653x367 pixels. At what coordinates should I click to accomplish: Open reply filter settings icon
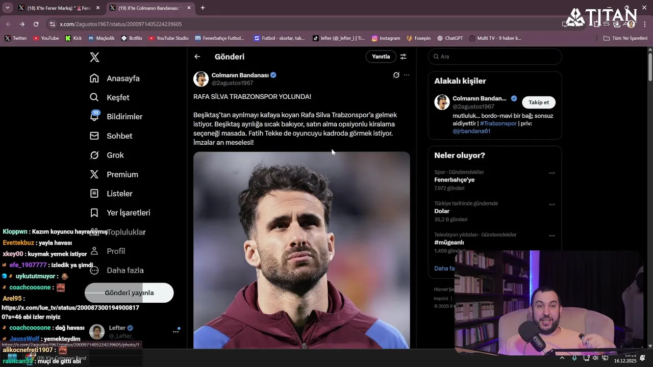pyautogui.click(x=403, y=57)
